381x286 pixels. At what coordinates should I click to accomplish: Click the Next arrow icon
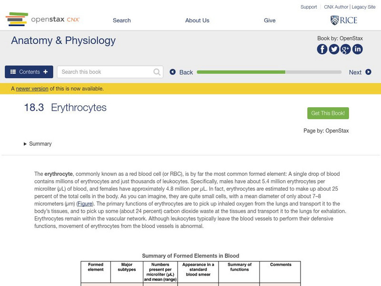coord(368,72)
